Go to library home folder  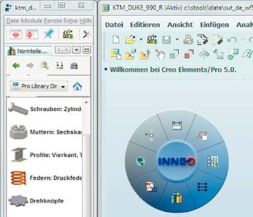click(x=77, y=86)
